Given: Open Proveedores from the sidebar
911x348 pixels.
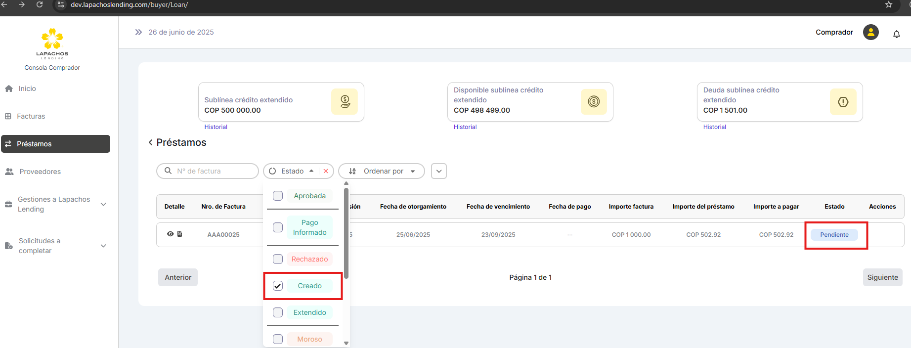Looking at the screenshot, I should [x=40, y=172].
